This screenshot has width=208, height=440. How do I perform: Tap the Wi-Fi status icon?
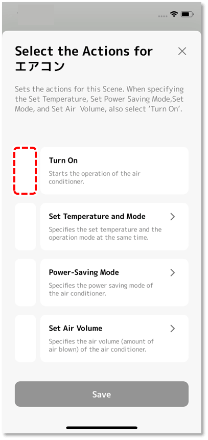point(174,15)
